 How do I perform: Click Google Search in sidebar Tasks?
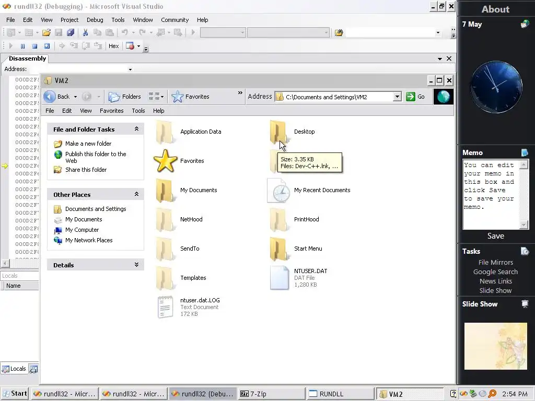click(495, 272)
